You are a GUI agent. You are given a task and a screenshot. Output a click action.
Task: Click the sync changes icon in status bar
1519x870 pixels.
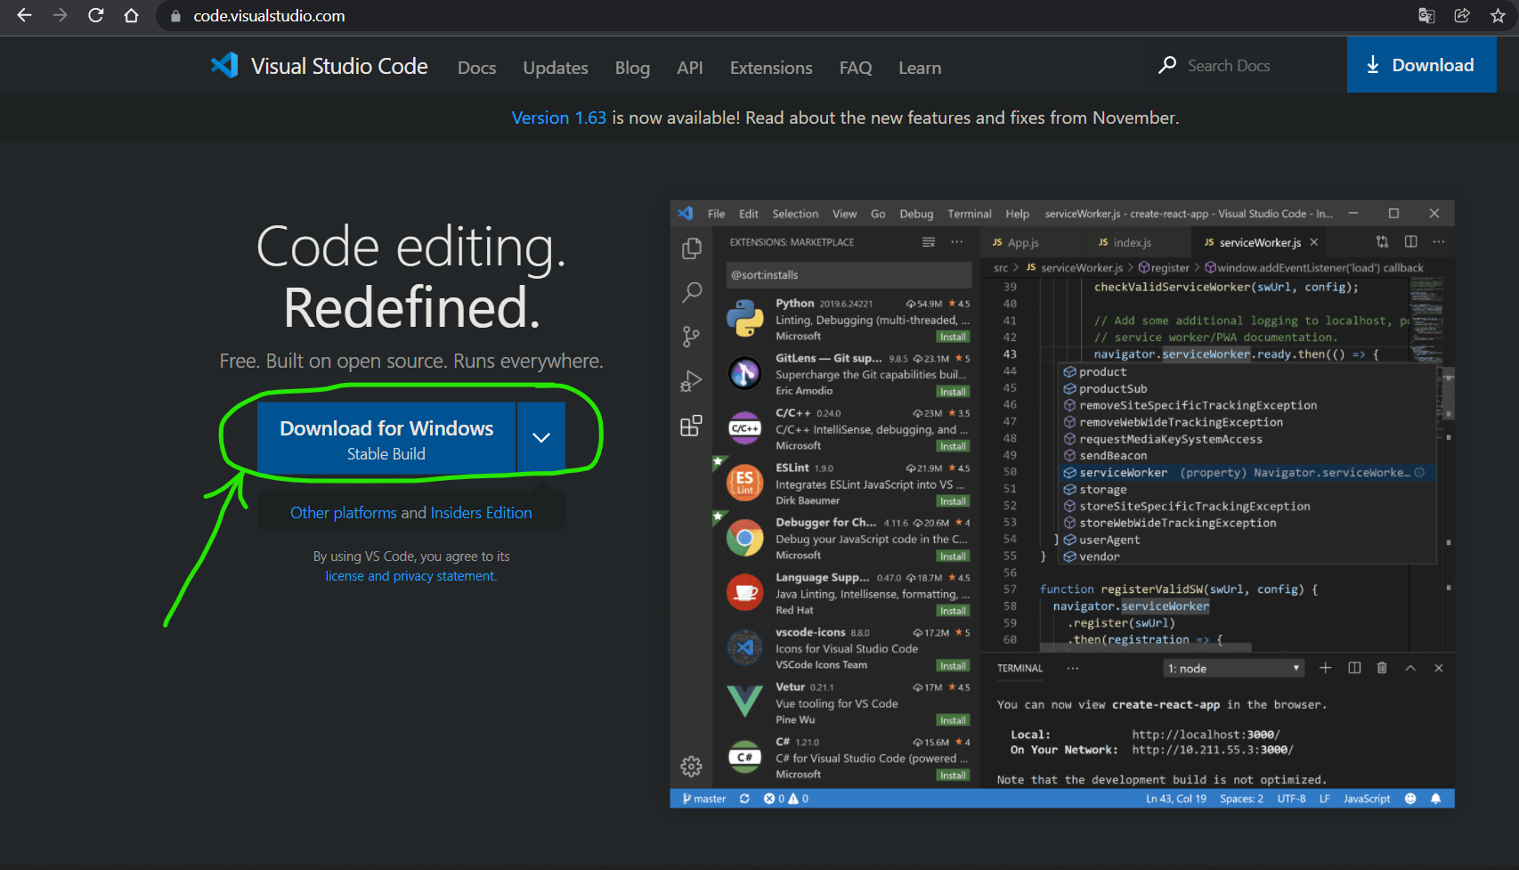click(x=744, y=799)
